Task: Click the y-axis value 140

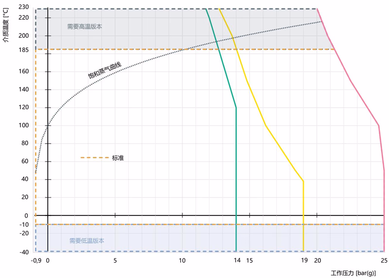Action: (x=23, y=89)
